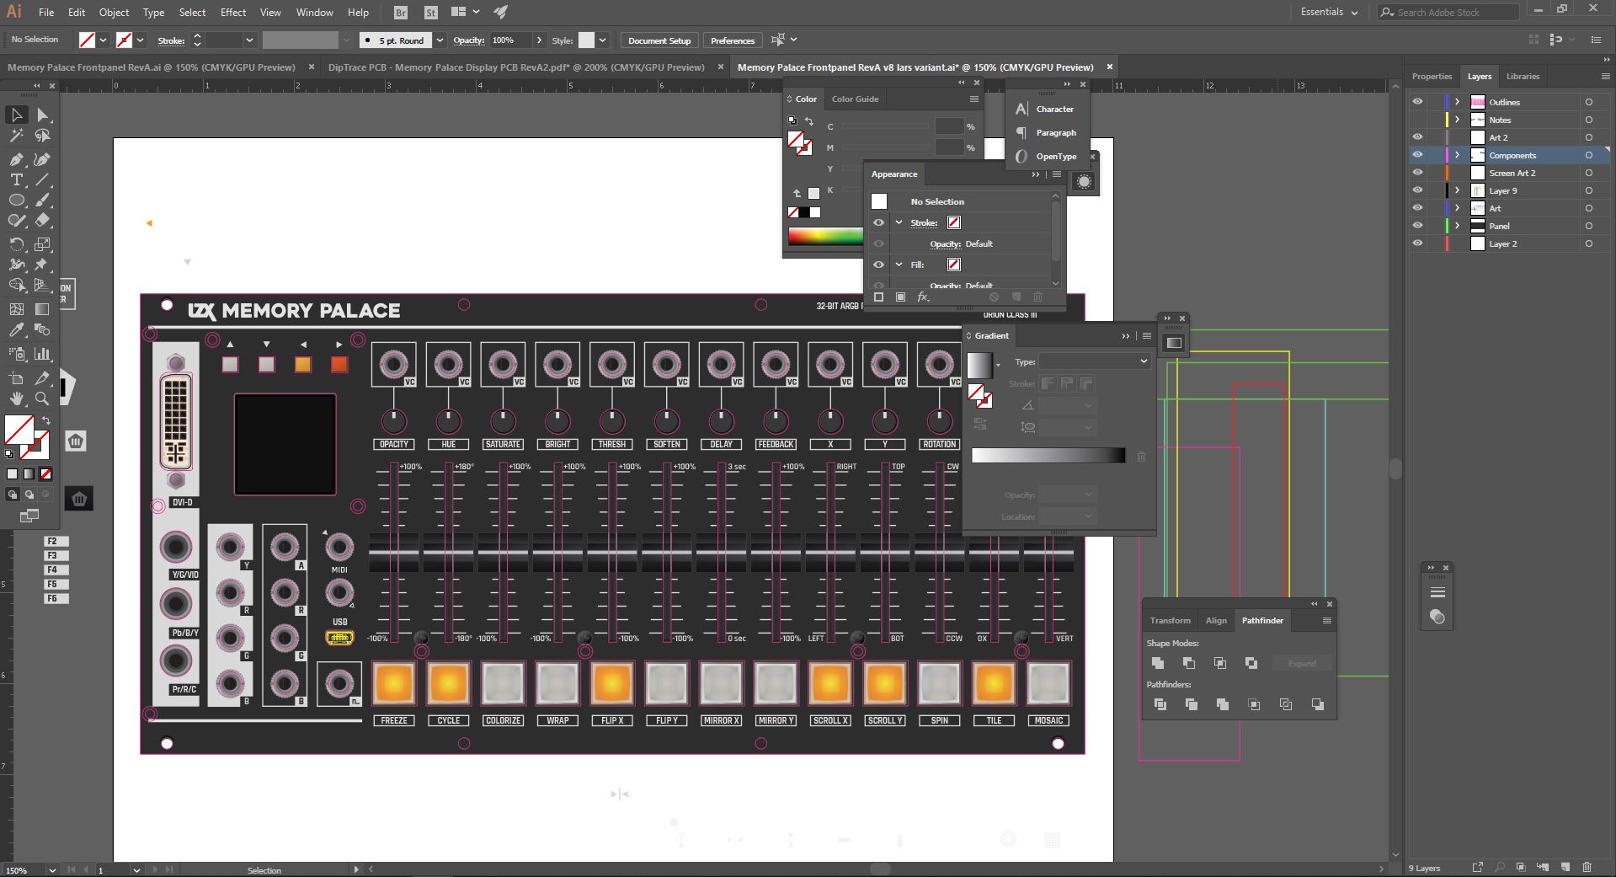This screenshot has height=877, width=1616.
Task: Select the Gradient tool in toolbar
Action: (42, 309)
